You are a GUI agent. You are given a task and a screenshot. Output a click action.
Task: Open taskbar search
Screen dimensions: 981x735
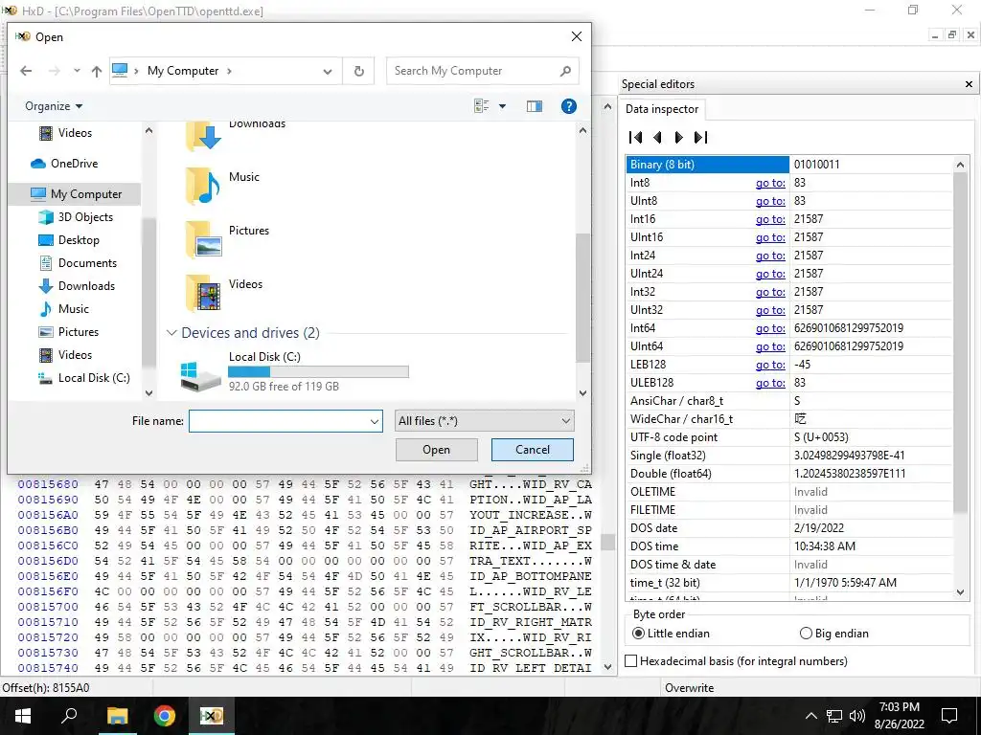[69, 716]
